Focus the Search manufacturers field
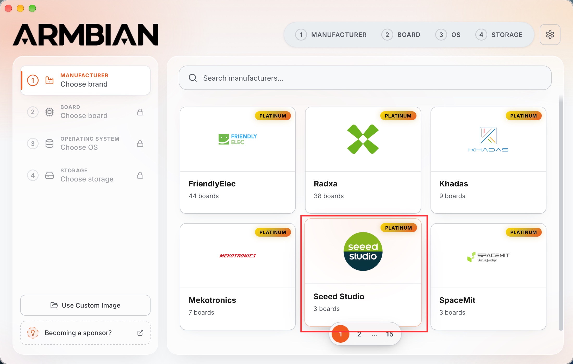Image resolution: width=573 pixels, height=364 pixels. 365,78
